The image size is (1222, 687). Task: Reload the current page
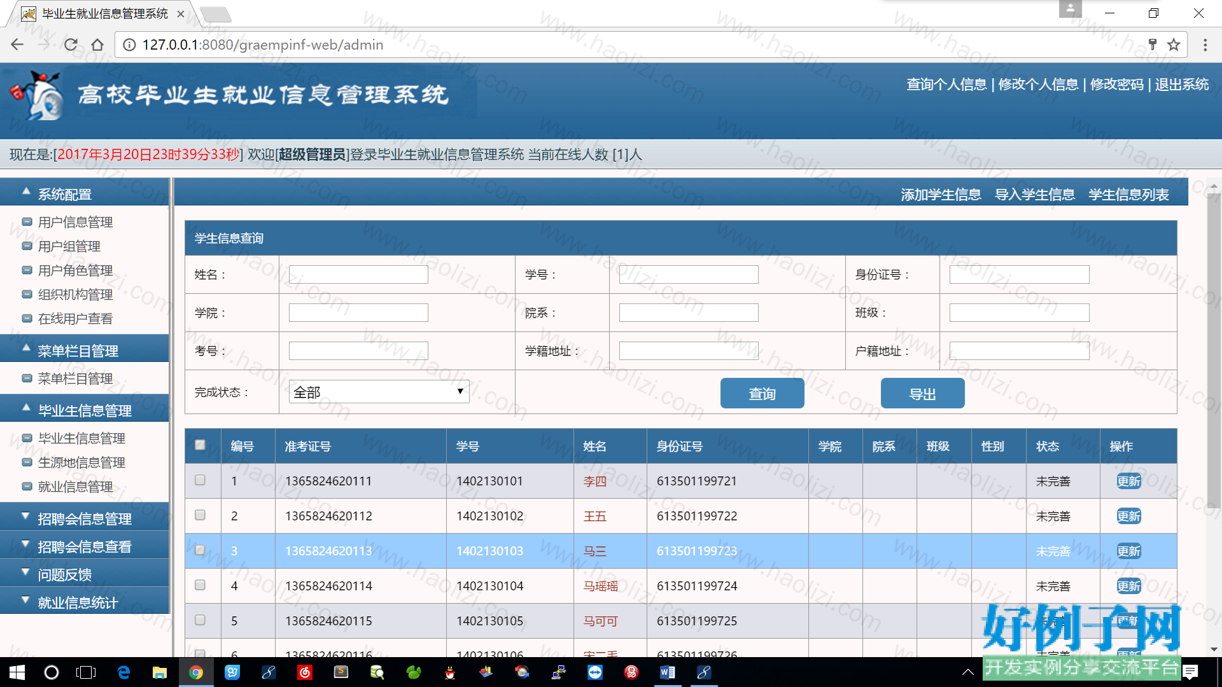click(71, 45)
